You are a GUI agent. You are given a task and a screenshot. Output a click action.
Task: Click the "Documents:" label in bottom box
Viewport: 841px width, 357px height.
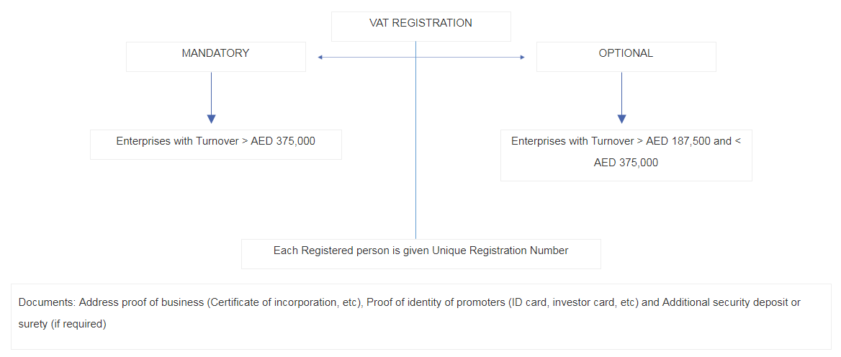pyautogui.click(x=46, y=302)
